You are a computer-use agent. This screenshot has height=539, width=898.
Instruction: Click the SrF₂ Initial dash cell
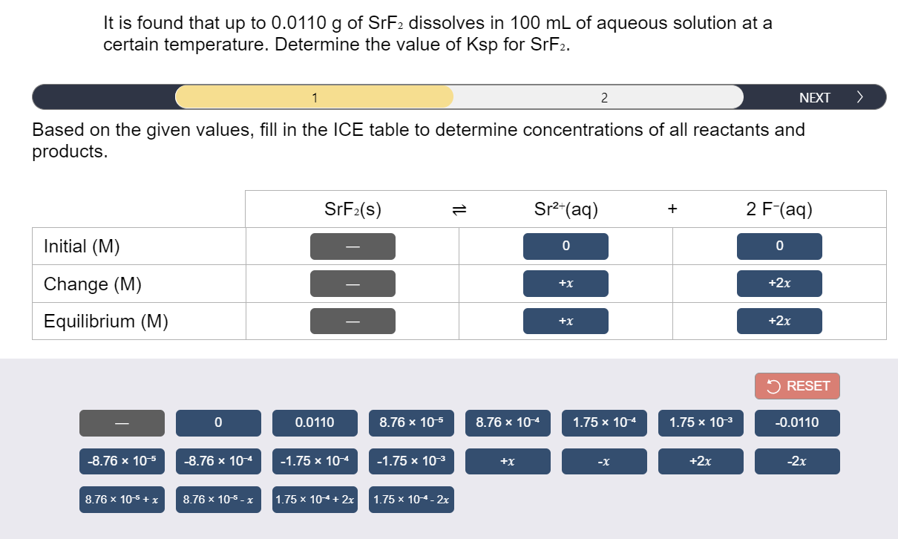[353, 246]
